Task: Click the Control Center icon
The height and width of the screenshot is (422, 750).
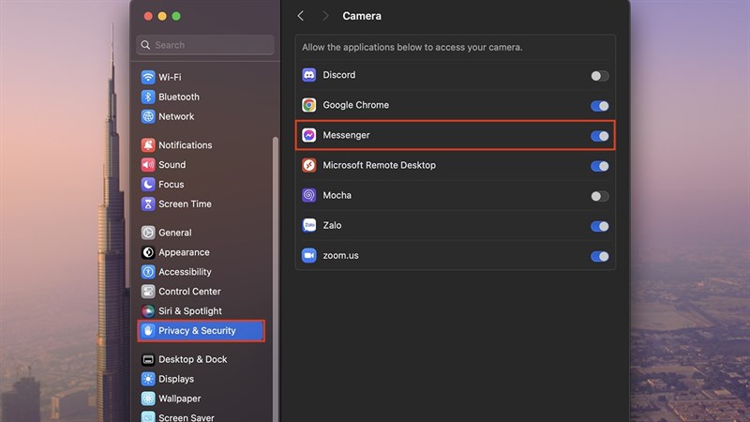Action: tap(148, 292)
